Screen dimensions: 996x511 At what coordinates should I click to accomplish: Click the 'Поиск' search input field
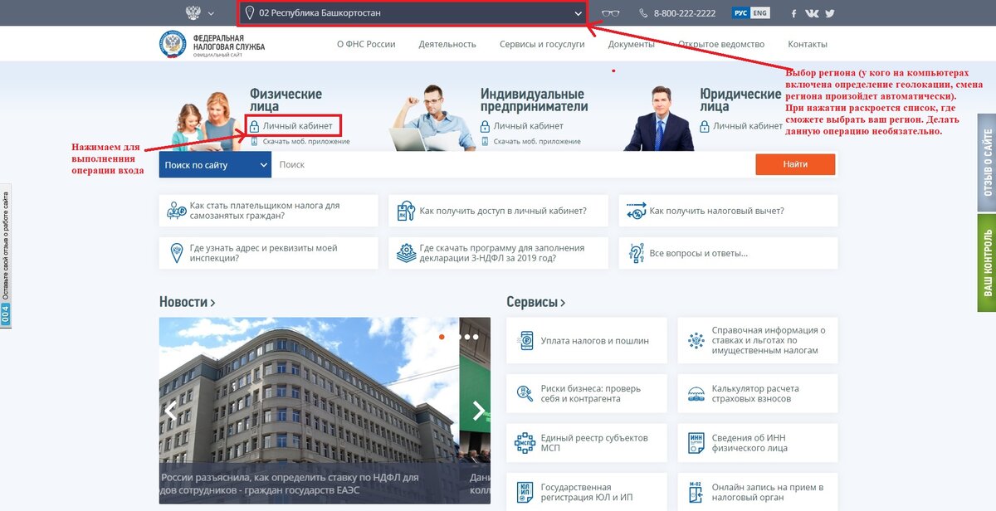tap(513, 164)
